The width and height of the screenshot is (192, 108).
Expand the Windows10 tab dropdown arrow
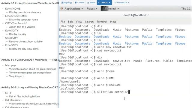tap(129, 3)
